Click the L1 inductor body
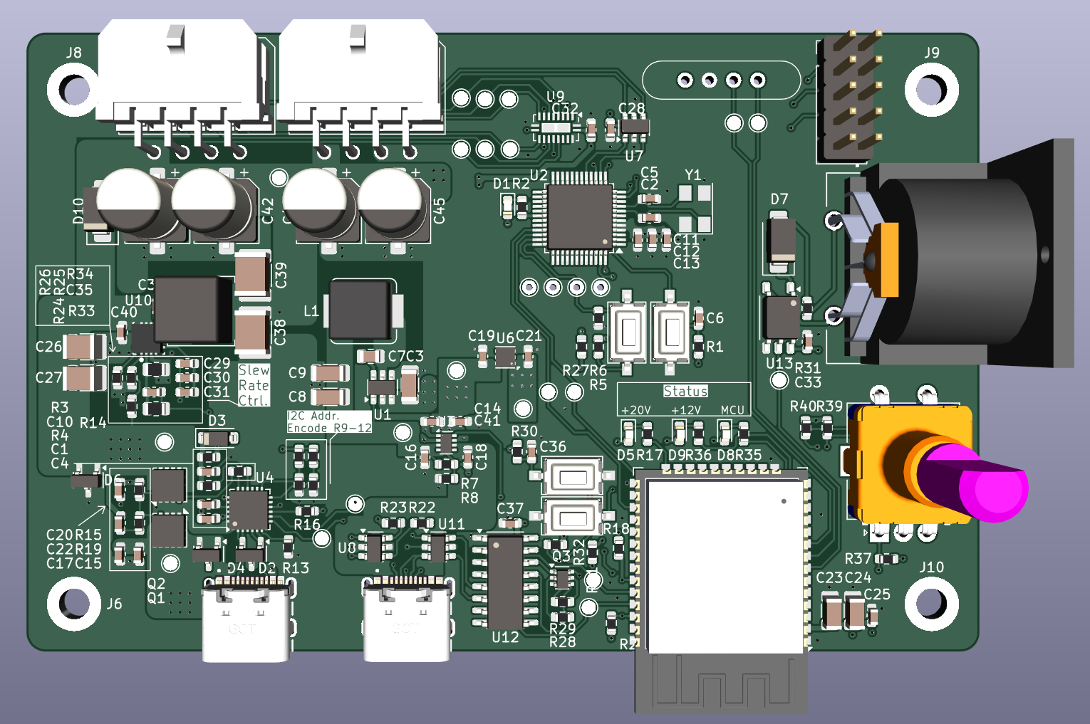This screenshot has width=1090, height=724. point(360,310)
